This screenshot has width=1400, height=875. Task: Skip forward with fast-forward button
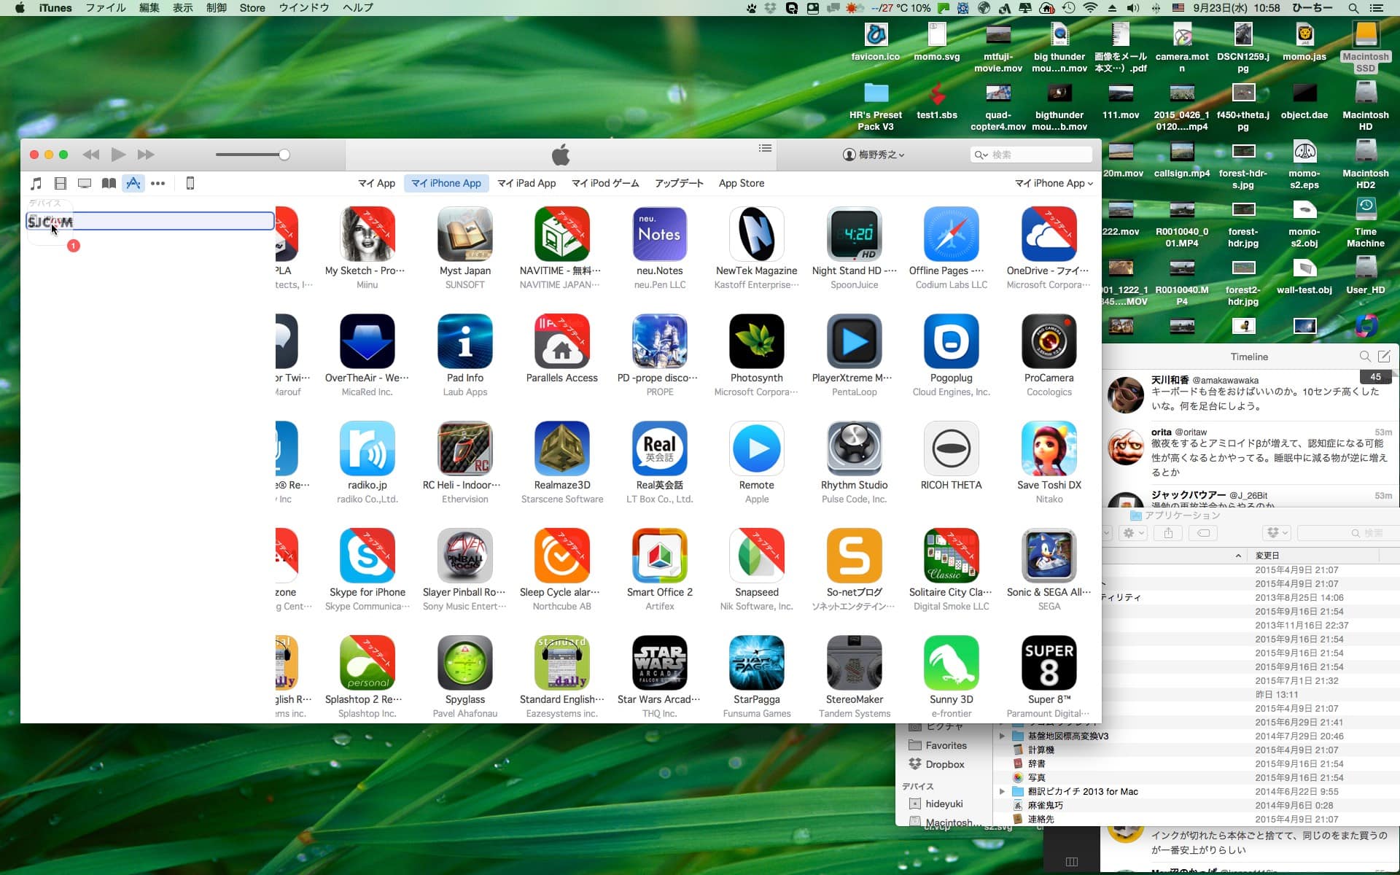146,155
